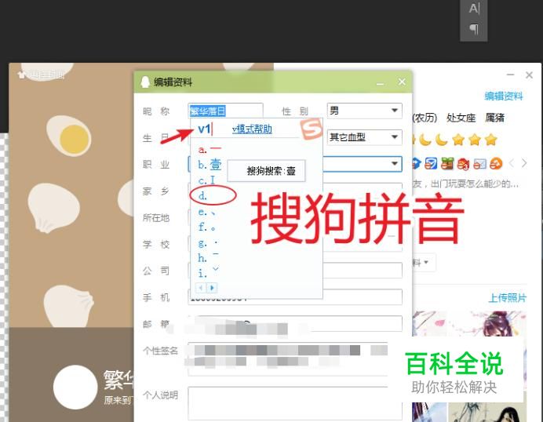Open the anime girl photo thumbnail
Viewport: 543px width, 422px height.
point(487,324)
